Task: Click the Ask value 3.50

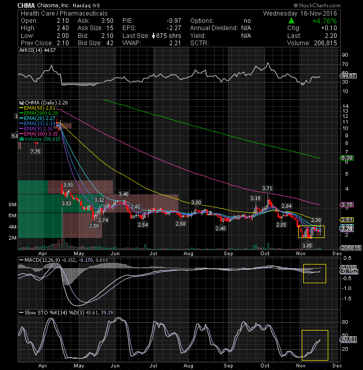Action: coord(107,21)
